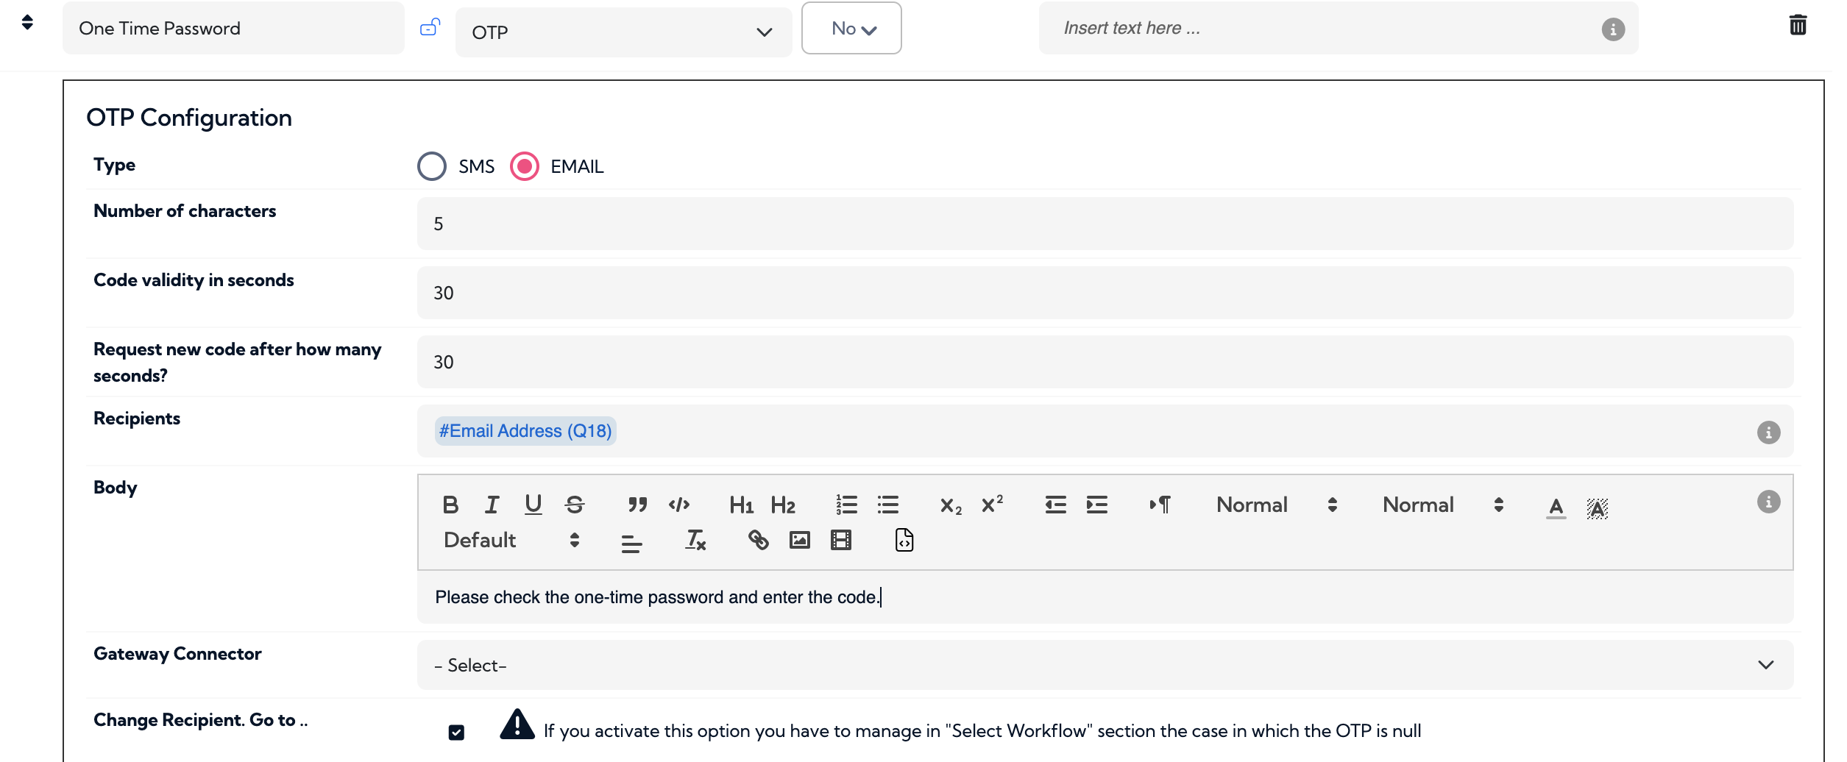Image resolution: width=1847 pixels, height=762 pixels.
Task: Open the text color picker
Action: point(1555,506)
